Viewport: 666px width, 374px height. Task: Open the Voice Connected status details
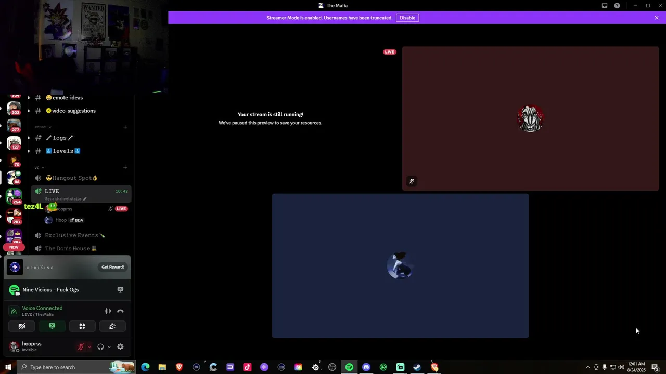click(42, 308)
